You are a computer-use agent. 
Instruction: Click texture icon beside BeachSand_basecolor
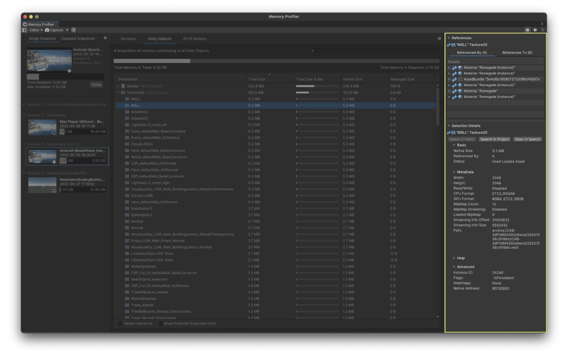[x=127, y=279]
